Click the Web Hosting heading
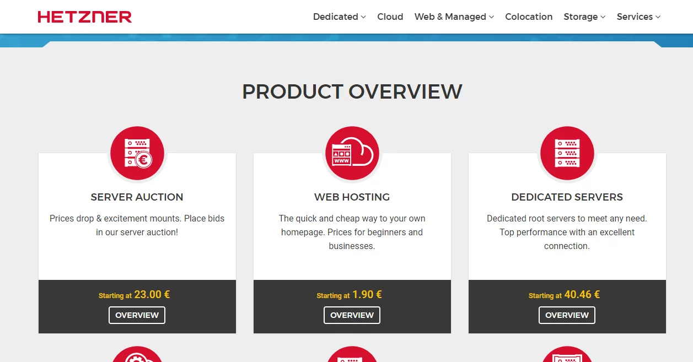 pos(352,197)
